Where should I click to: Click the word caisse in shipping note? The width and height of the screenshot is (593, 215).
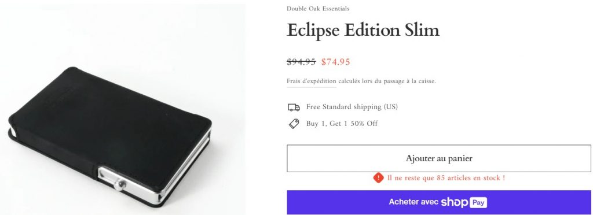[427, 81]
